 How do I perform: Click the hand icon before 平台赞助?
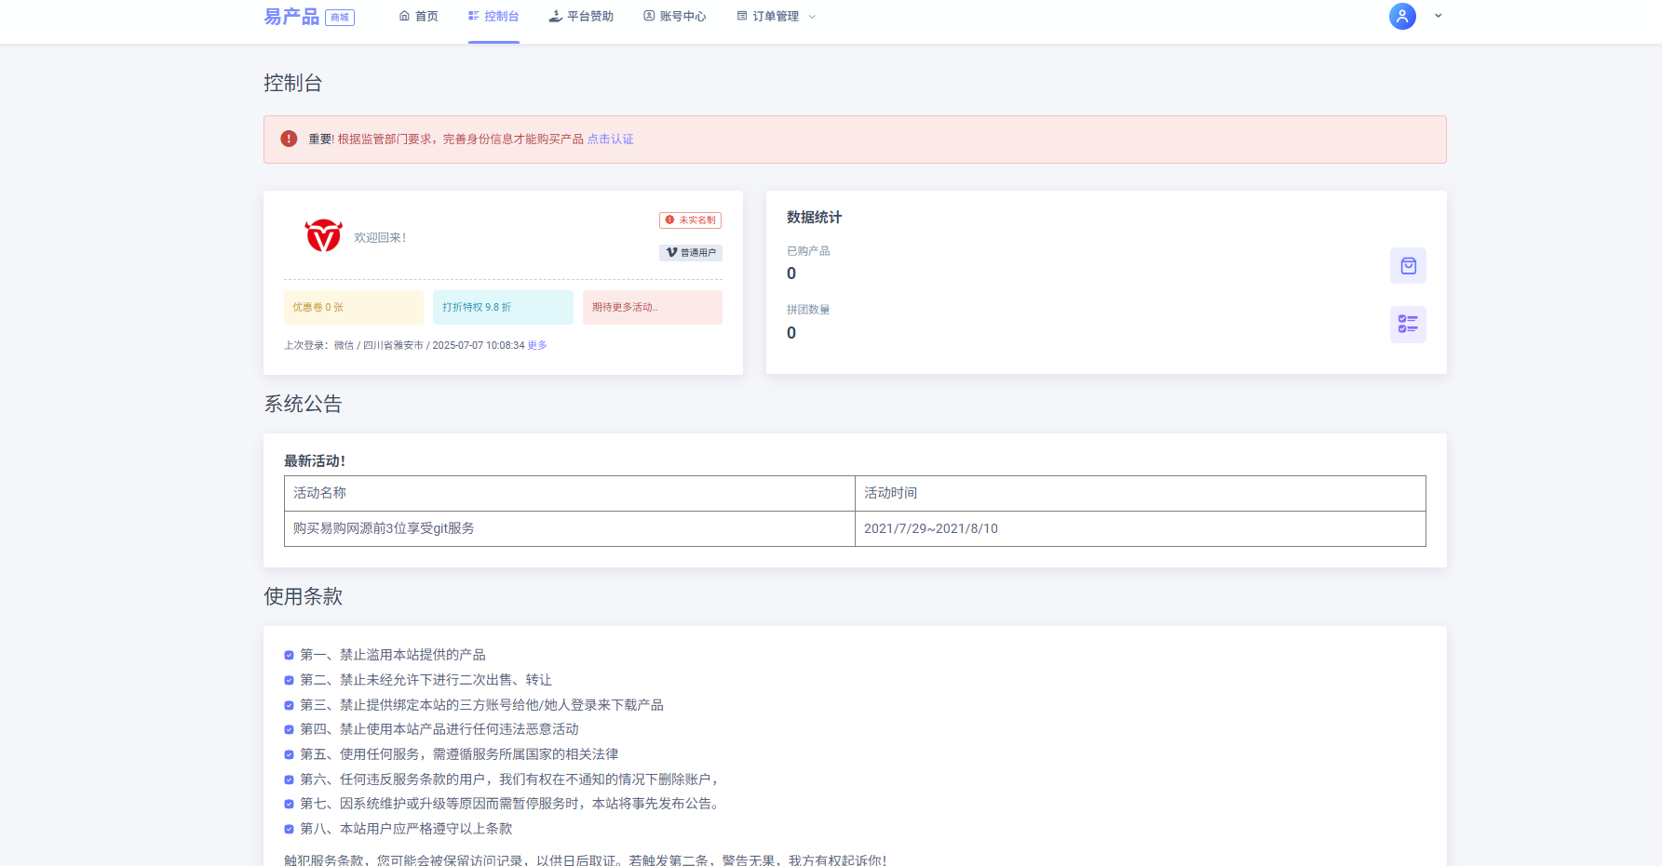(x=556, y=16)
